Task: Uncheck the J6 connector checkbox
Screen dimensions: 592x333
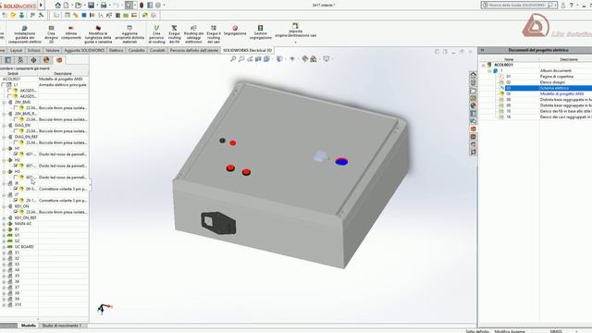Action: [16, 189]
